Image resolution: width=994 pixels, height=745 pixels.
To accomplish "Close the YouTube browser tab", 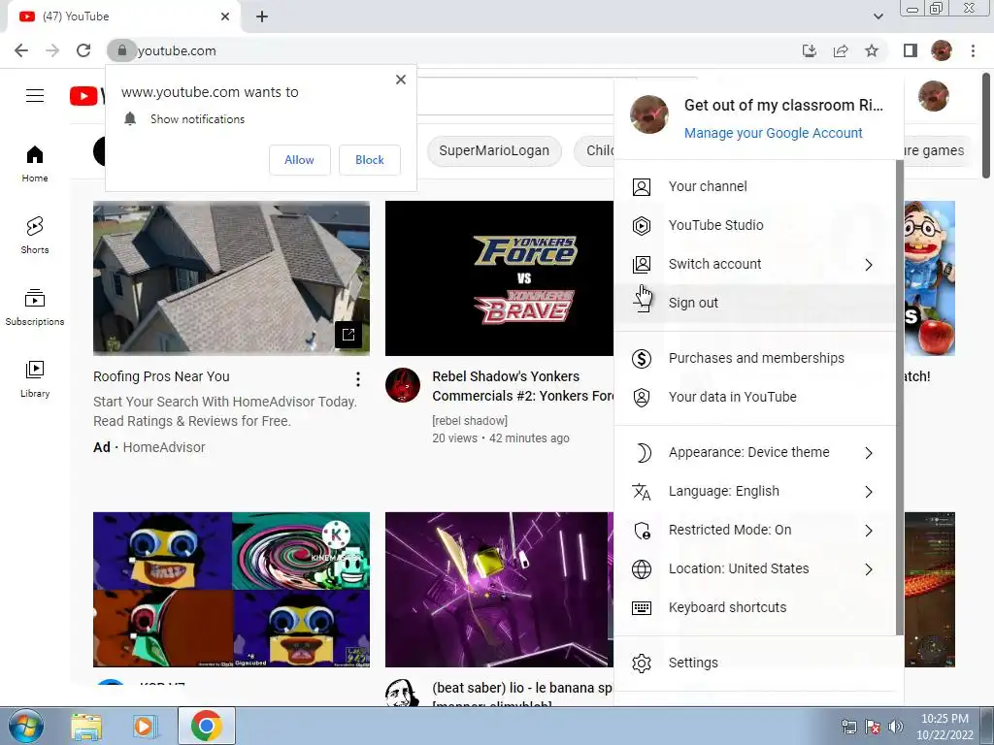I will [225, 16].
